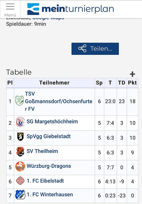The width and height of the screenshot is (142, 204).
Task: Click TSV Goßmannsdorf club crest
Action: click(19, 101)
